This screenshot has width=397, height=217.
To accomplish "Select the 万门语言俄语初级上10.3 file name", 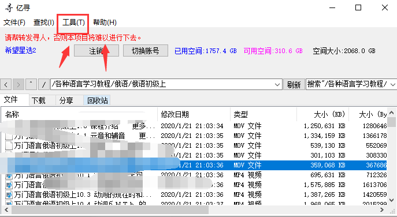I will (83, 194).
